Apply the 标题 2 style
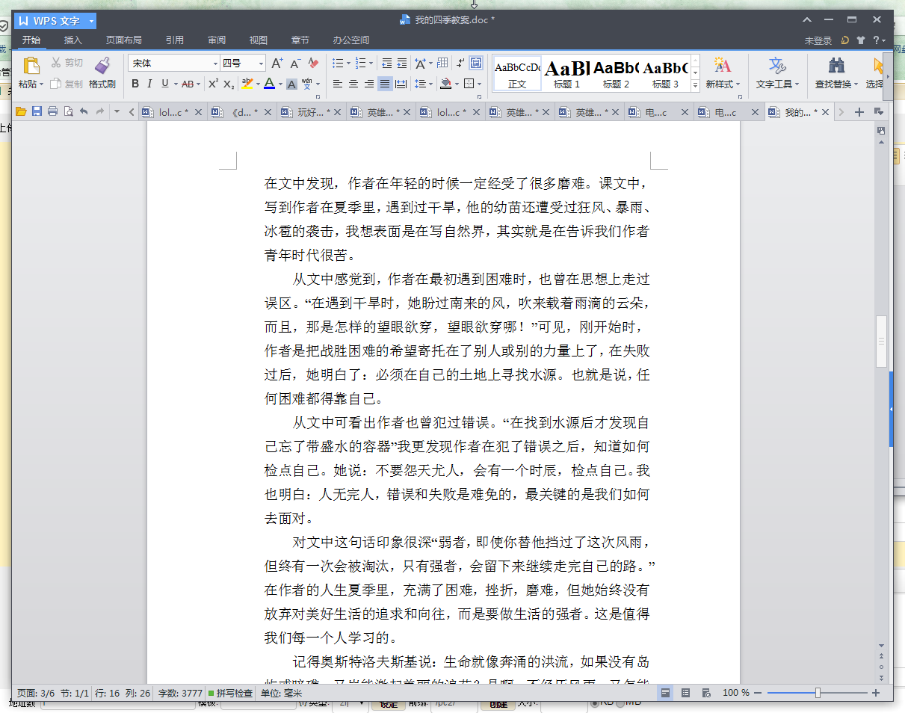Image resolution: width=905 pixels, height=713 pixels. 616,73
